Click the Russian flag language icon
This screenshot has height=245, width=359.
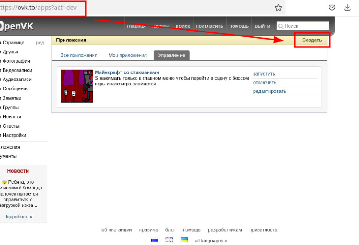(155, 240)
